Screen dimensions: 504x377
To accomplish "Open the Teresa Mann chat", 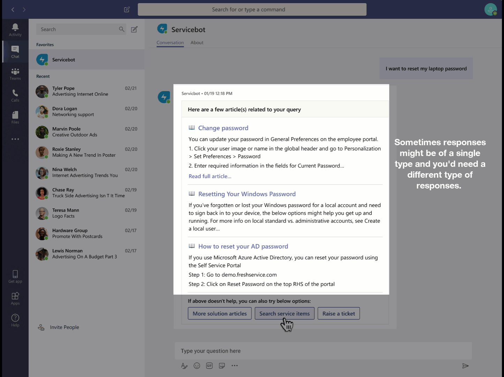I will pyautogui.click(x=86, y=213).
